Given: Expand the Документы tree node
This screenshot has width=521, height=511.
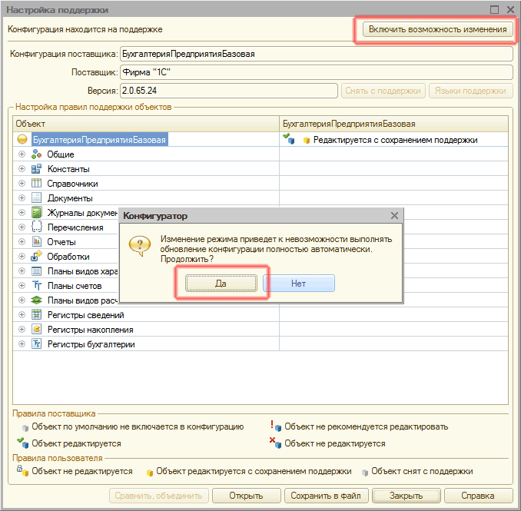Looking at the screenshot, I should tap(22, 198).
